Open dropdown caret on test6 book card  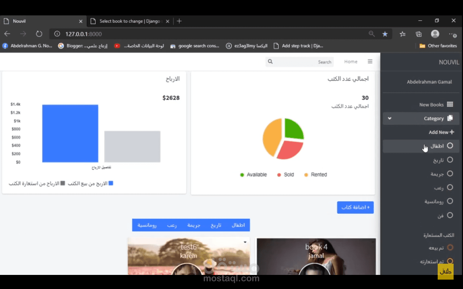(x=245, y=242)
